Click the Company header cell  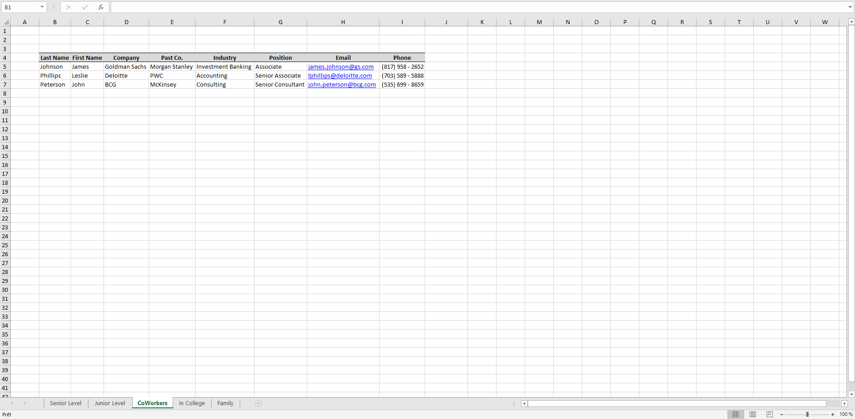click(x=126, y=58)
